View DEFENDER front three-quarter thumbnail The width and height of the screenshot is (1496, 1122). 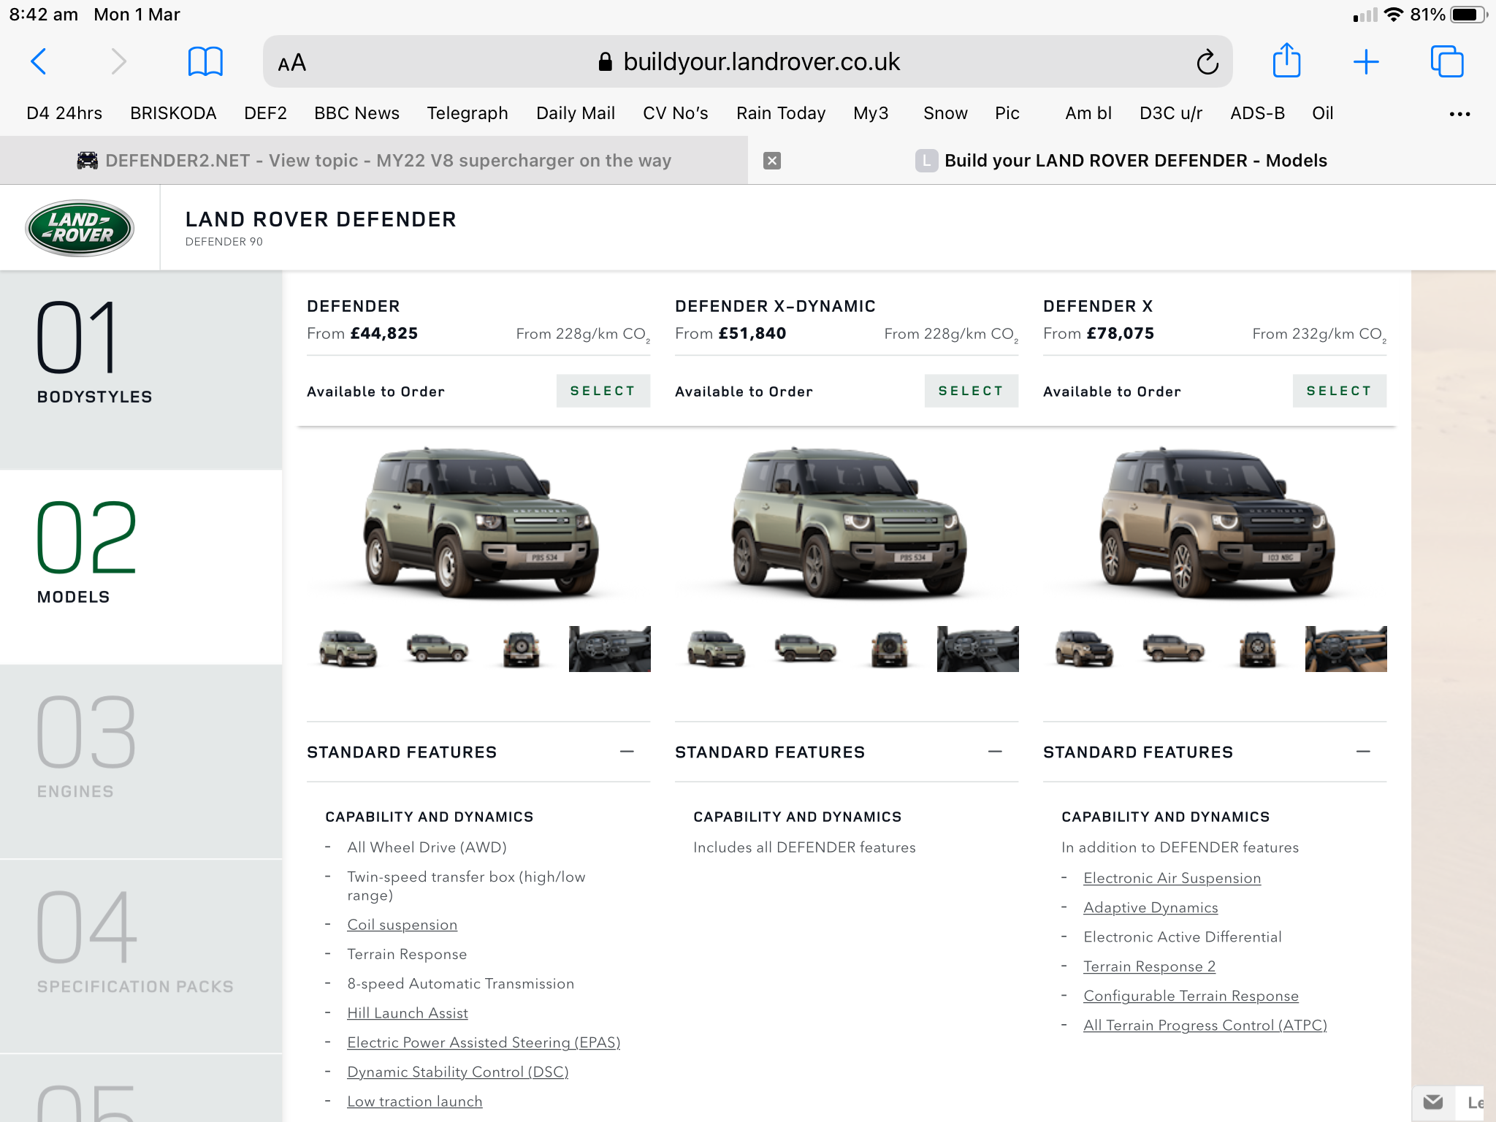348,649
